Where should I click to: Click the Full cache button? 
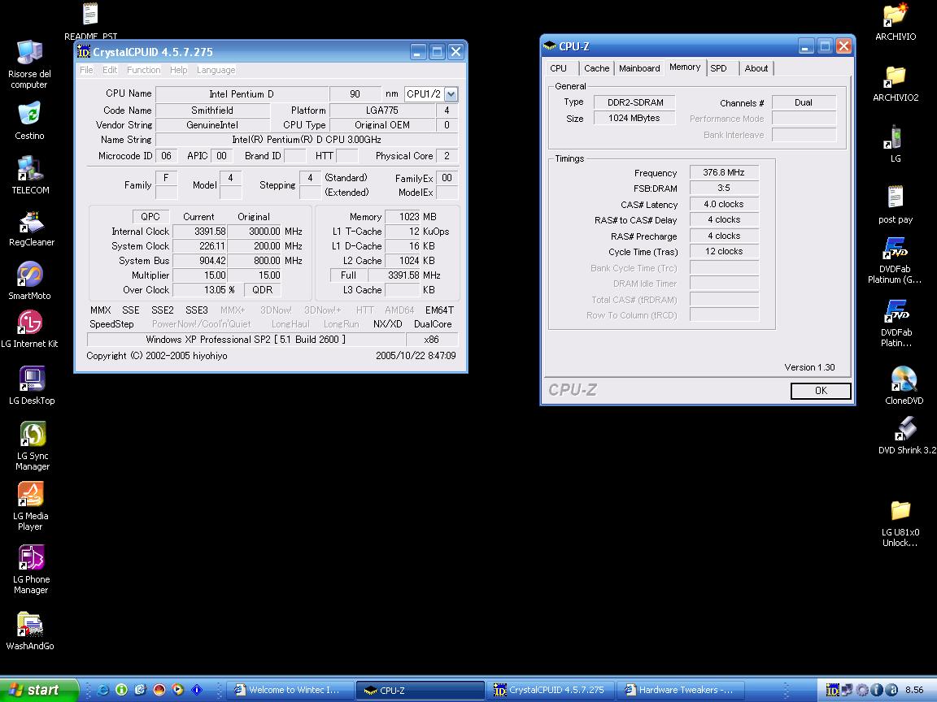[348, 275]
